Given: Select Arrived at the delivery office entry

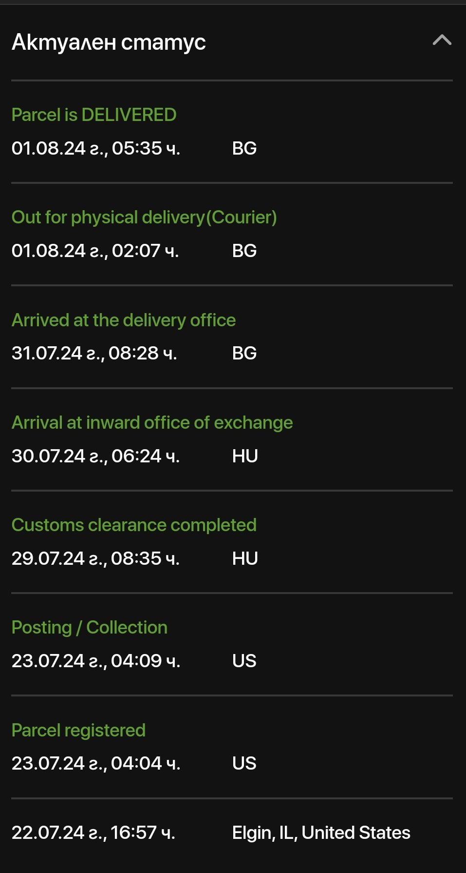Looking at the screenshot, I should (124, 320).
